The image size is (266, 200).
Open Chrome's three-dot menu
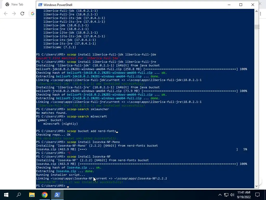pyautogui.click(x=260, y=14)
